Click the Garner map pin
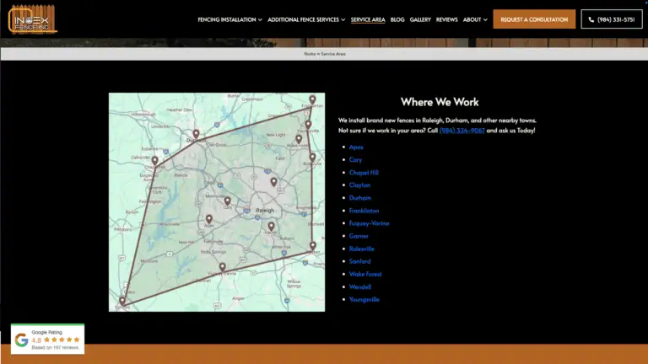This screenshot has height=364, width=648. click(x=271, y=225)
